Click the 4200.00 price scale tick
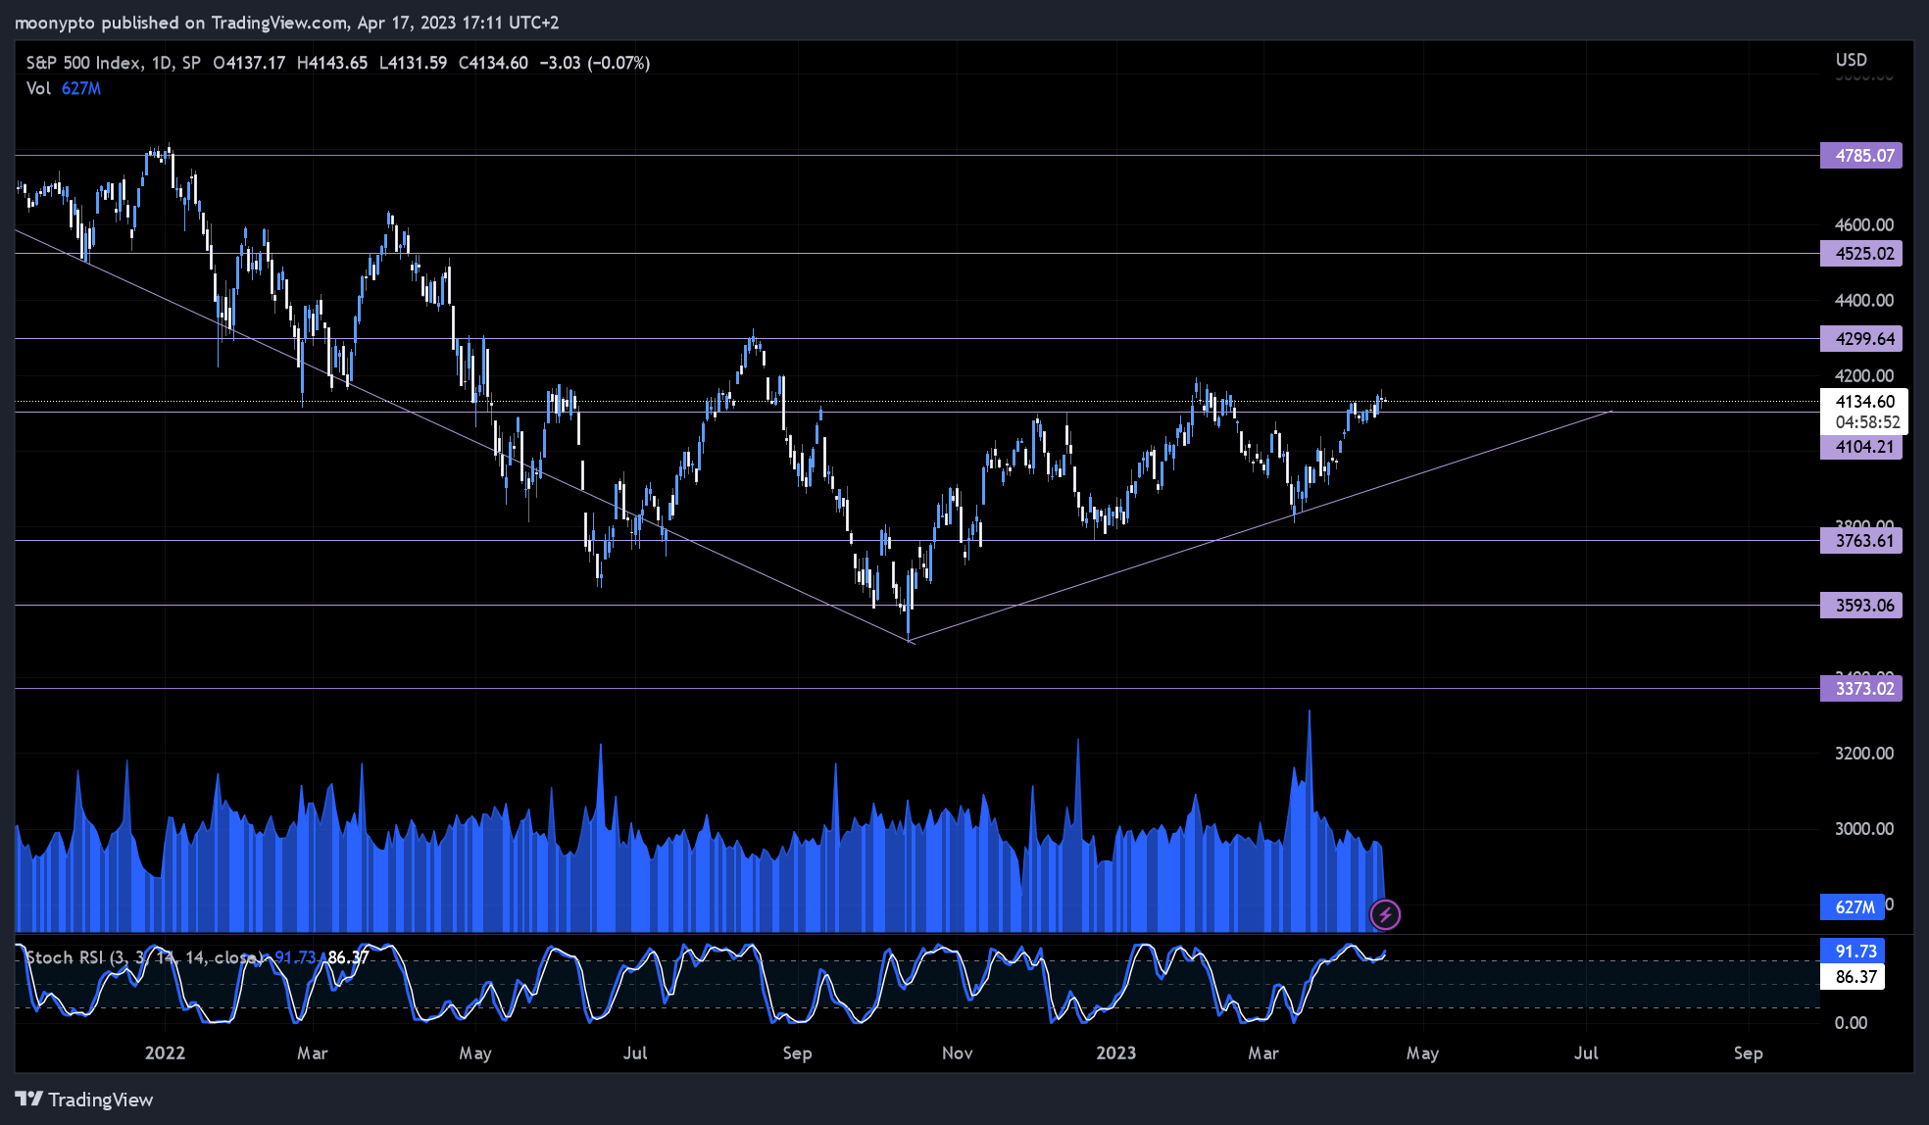This screenshot has width=1929, height=1125. [1863, 375]
